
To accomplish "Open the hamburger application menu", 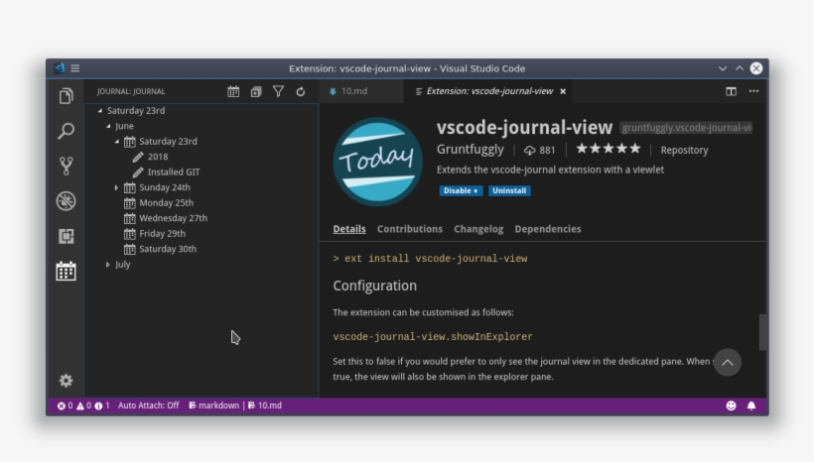I will coord(75,68).
